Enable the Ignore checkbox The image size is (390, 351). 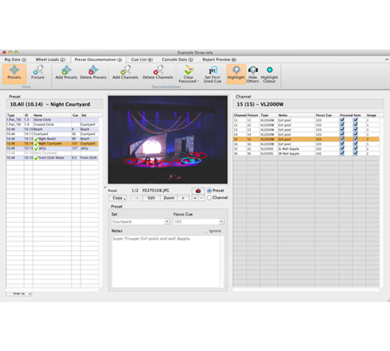[x=206, y=231]
